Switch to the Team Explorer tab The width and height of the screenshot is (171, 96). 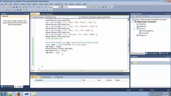[152, 53]
